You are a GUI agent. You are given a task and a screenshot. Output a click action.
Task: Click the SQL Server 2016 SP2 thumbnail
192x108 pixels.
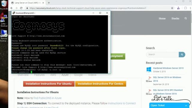pos(149,92)
